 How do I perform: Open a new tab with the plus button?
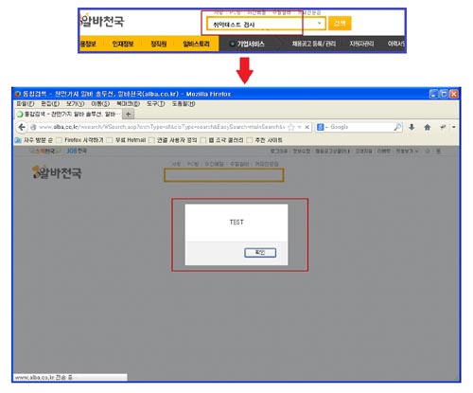click(129, 114)
